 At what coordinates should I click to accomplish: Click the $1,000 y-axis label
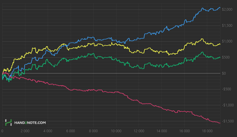(227, 41)
